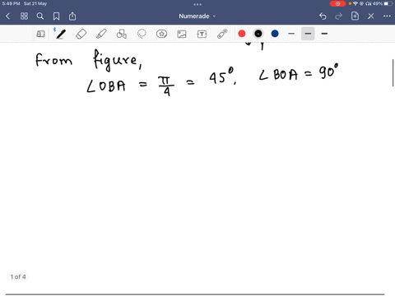Select the medium stroke width
This screenshot has width=395, height=296.
pos(308,34)
